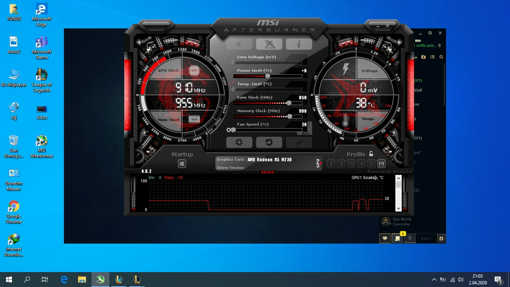
Task: Select profile slot 3
Action: (x=351, y=164)
